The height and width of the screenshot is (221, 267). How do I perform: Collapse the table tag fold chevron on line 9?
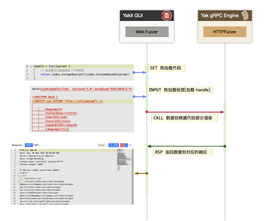pyautogui.click(x=18, y=173)
